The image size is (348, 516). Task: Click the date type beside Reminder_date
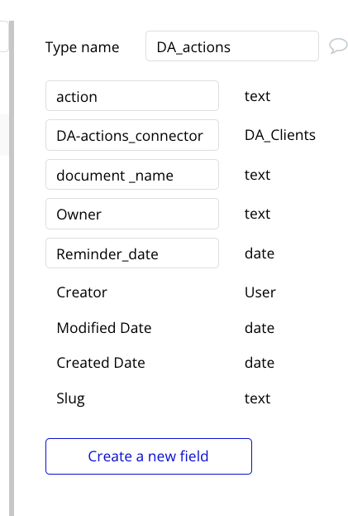tap(260, 253)
